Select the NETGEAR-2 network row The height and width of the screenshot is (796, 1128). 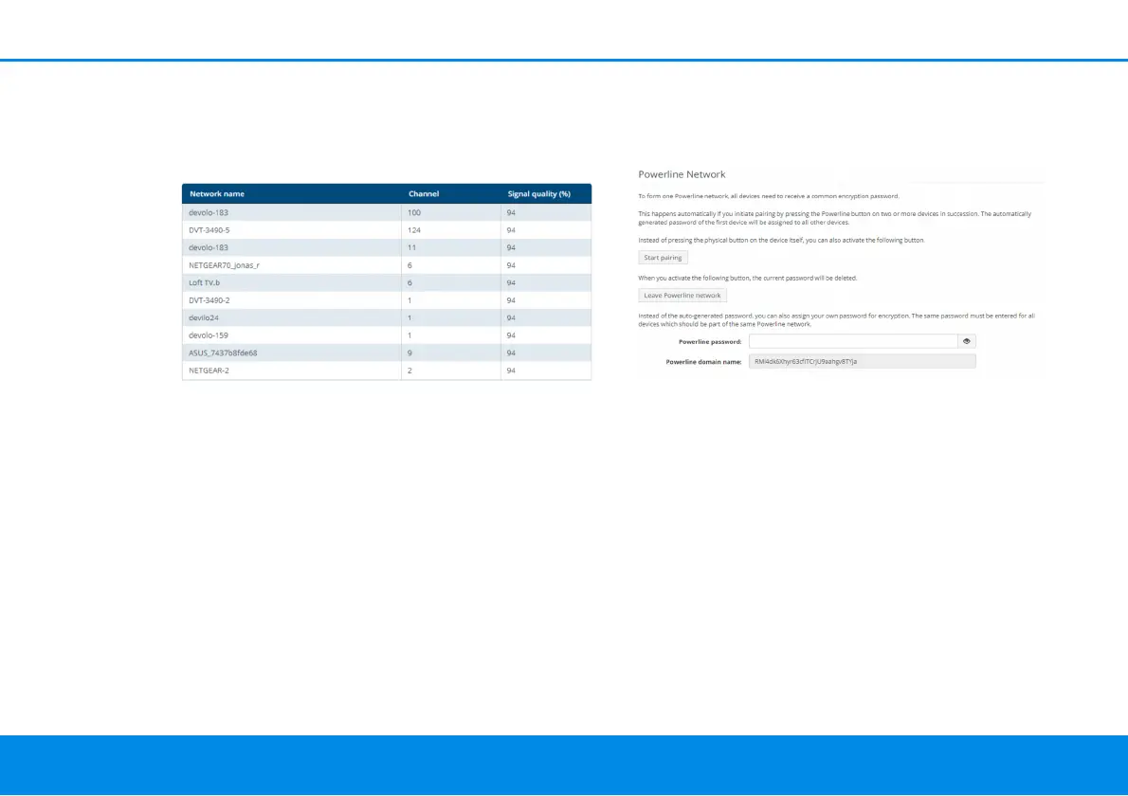(x=387, y=371)
